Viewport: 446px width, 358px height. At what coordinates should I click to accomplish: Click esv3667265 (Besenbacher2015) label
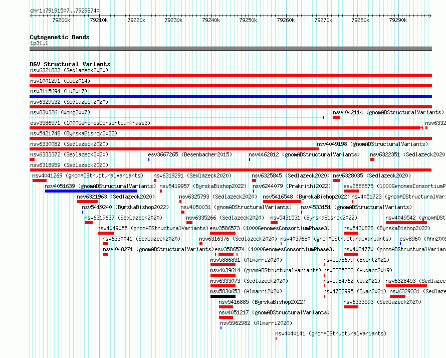point(190,154)
